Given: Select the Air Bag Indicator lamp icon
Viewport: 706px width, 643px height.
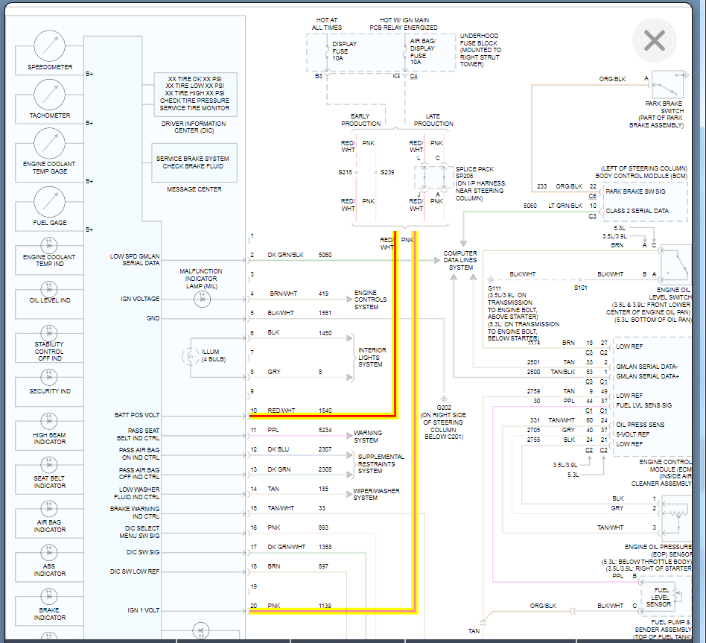Looking at the screenshot, I should coord(49,509).
